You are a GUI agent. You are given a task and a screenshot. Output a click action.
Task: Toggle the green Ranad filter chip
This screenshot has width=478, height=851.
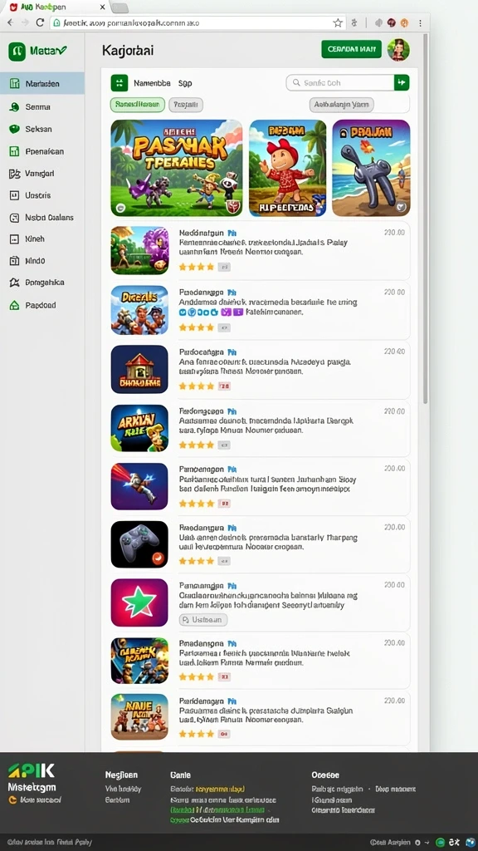pyautogui.click(x=138, y=105)
